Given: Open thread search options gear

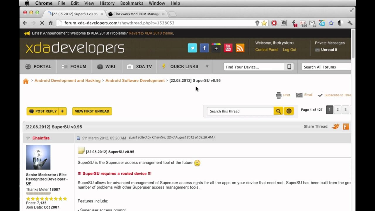Looking at the screenshot, I should pos(289,111).
